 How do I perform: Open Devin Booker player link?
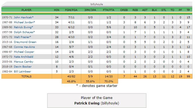(x=23, y=67)
